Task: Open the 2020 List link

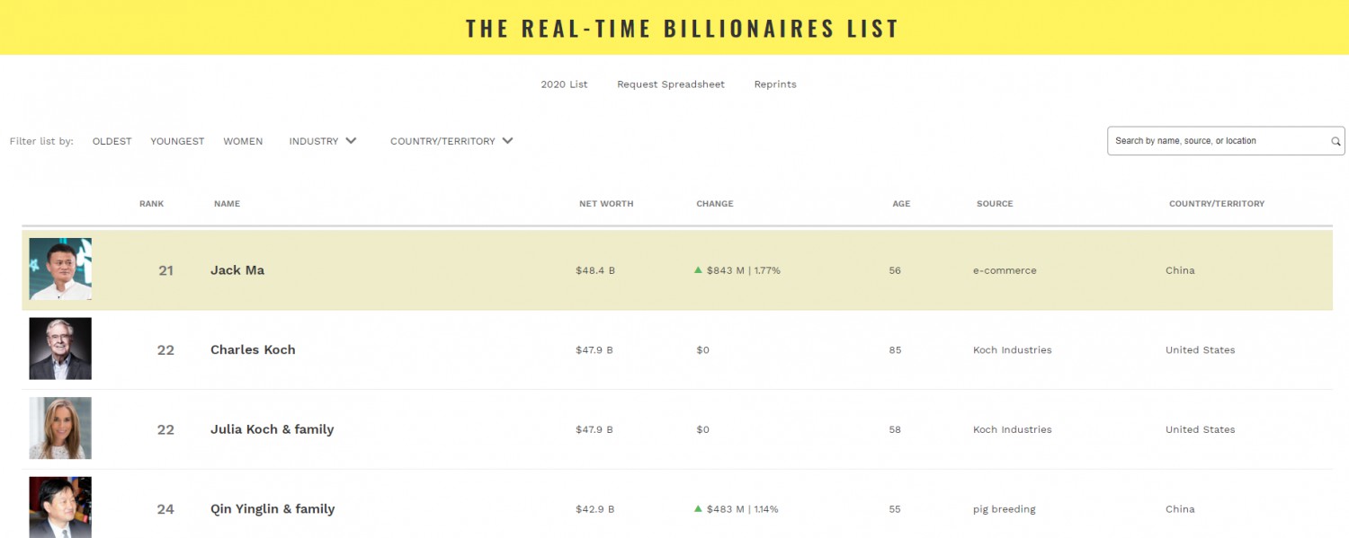Action: click(x=564, y=84)
